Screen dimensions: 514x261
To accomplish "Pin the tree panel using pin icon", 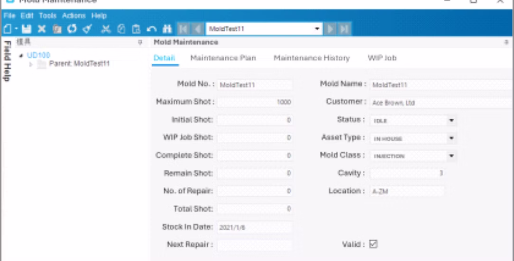I will (140, 43).
